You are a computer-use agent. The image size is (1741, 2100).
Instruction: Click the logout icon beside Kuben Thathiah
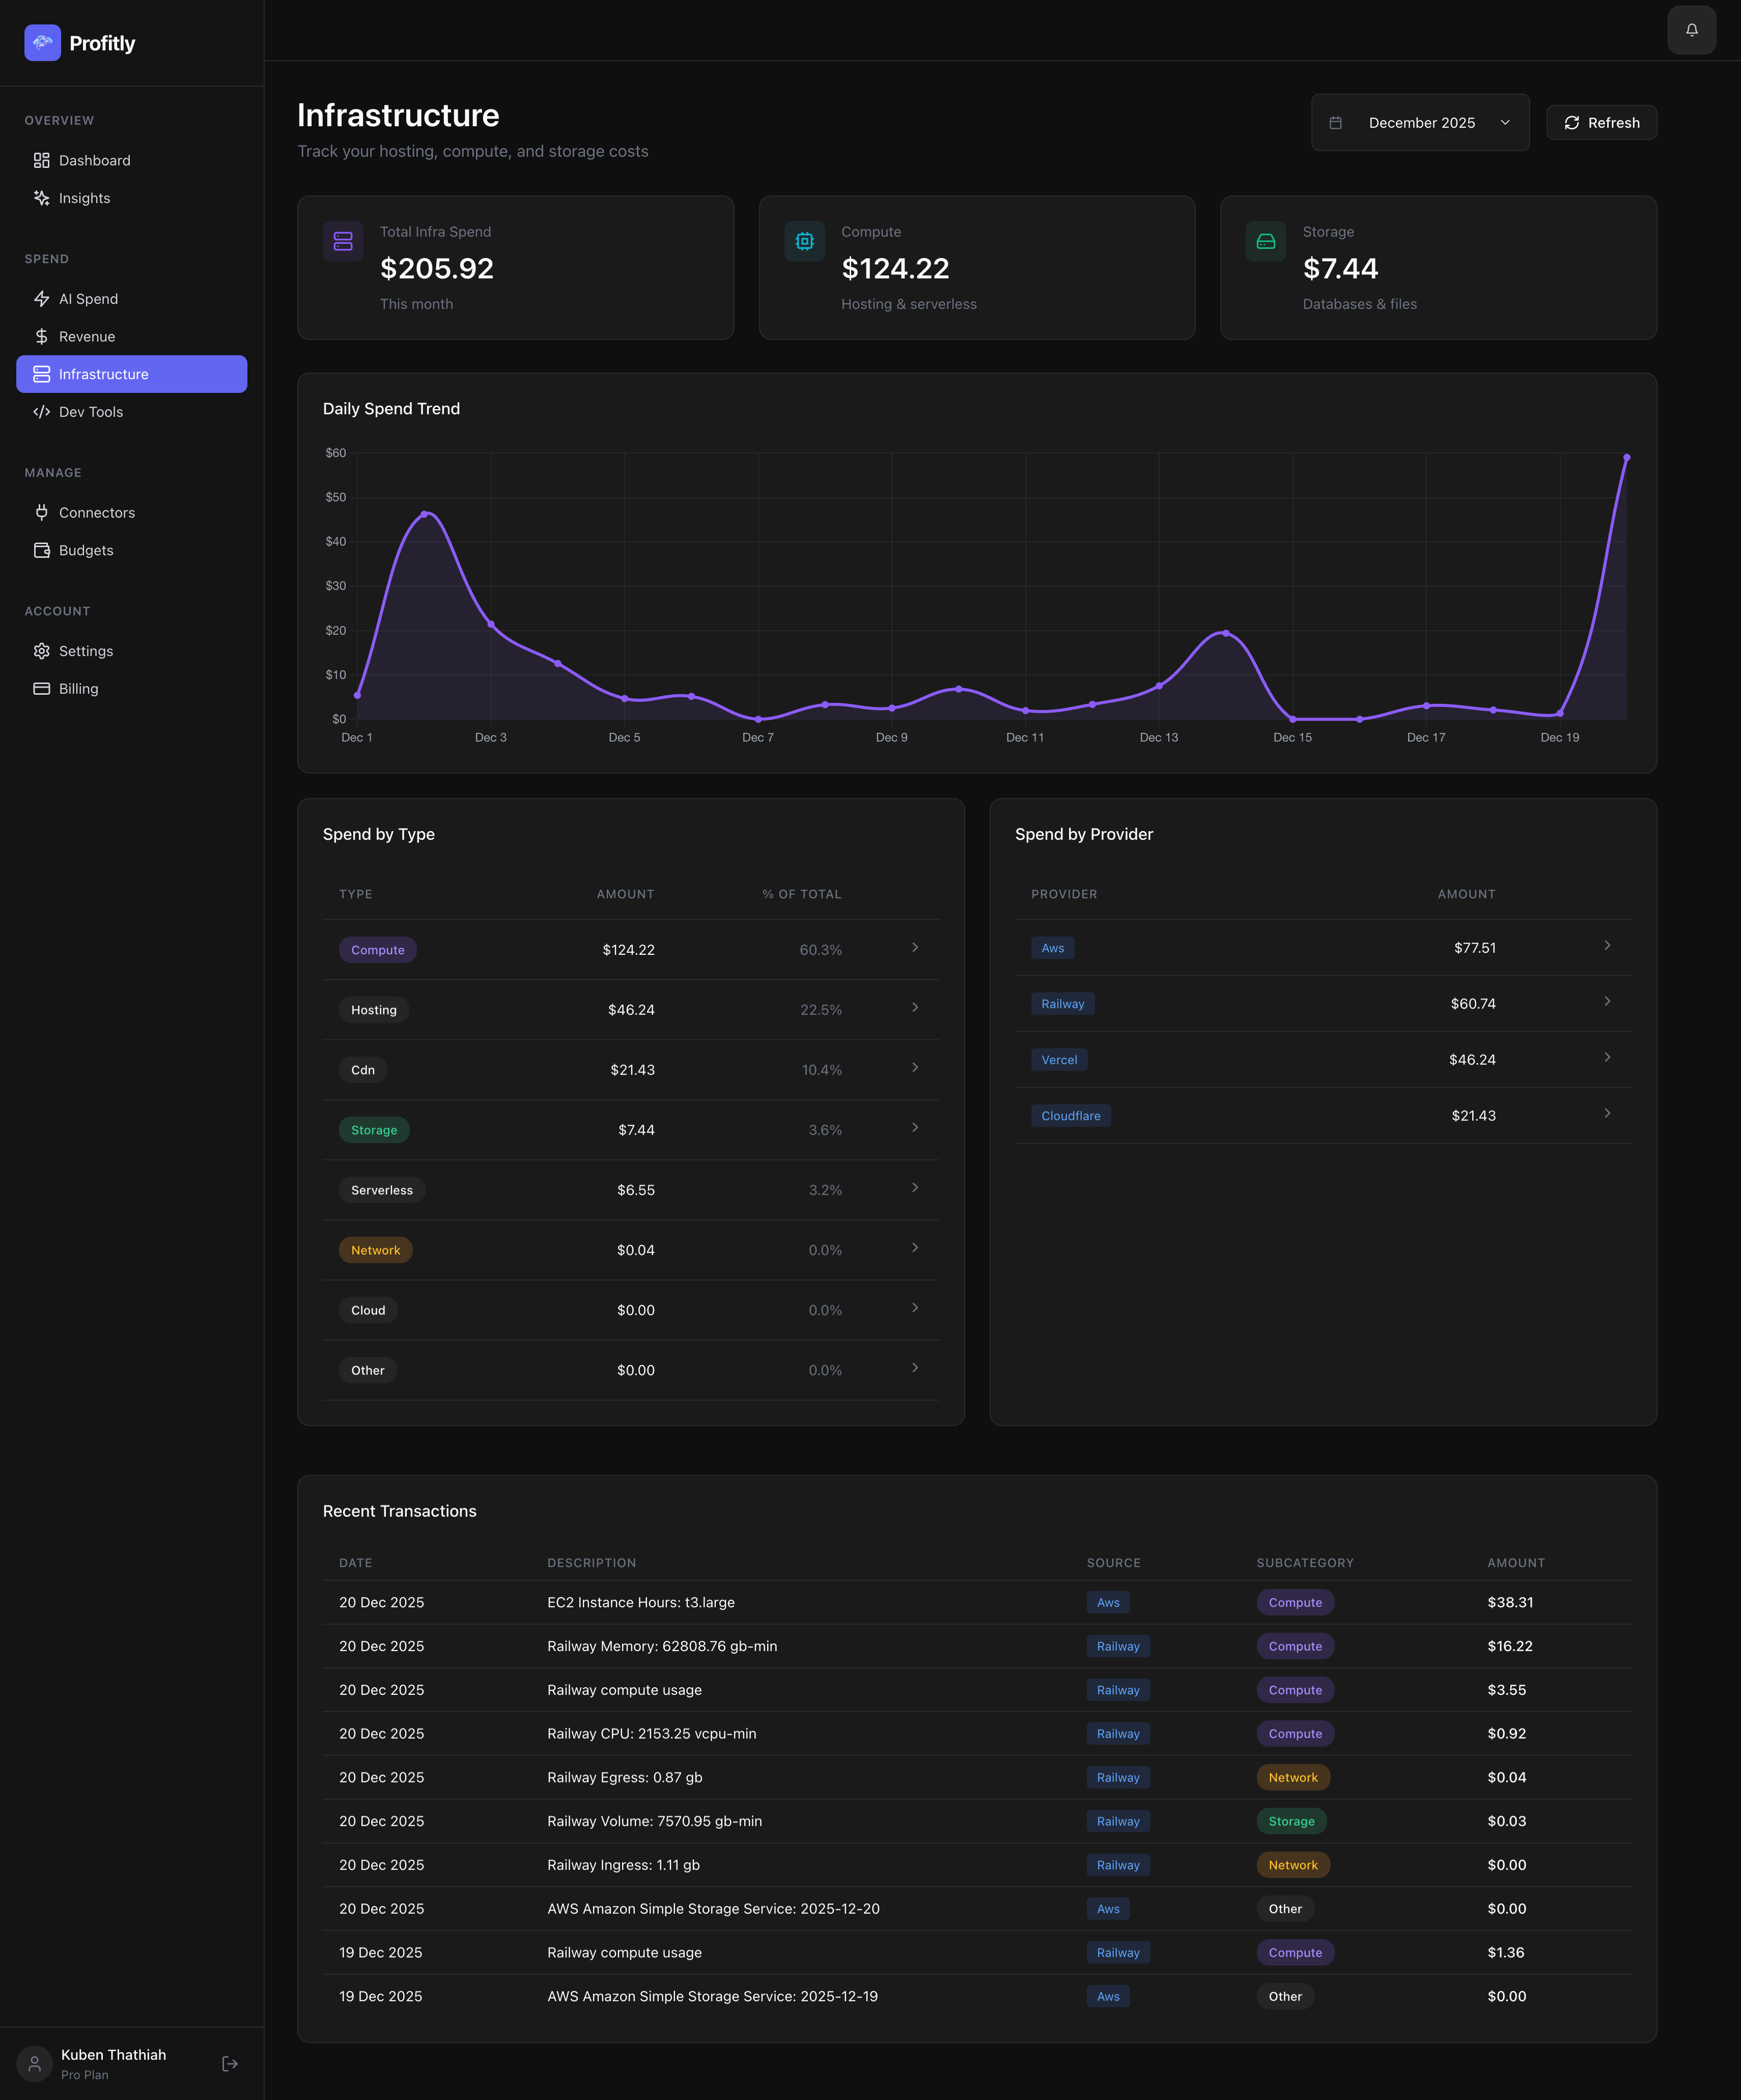click(230, 2063)
